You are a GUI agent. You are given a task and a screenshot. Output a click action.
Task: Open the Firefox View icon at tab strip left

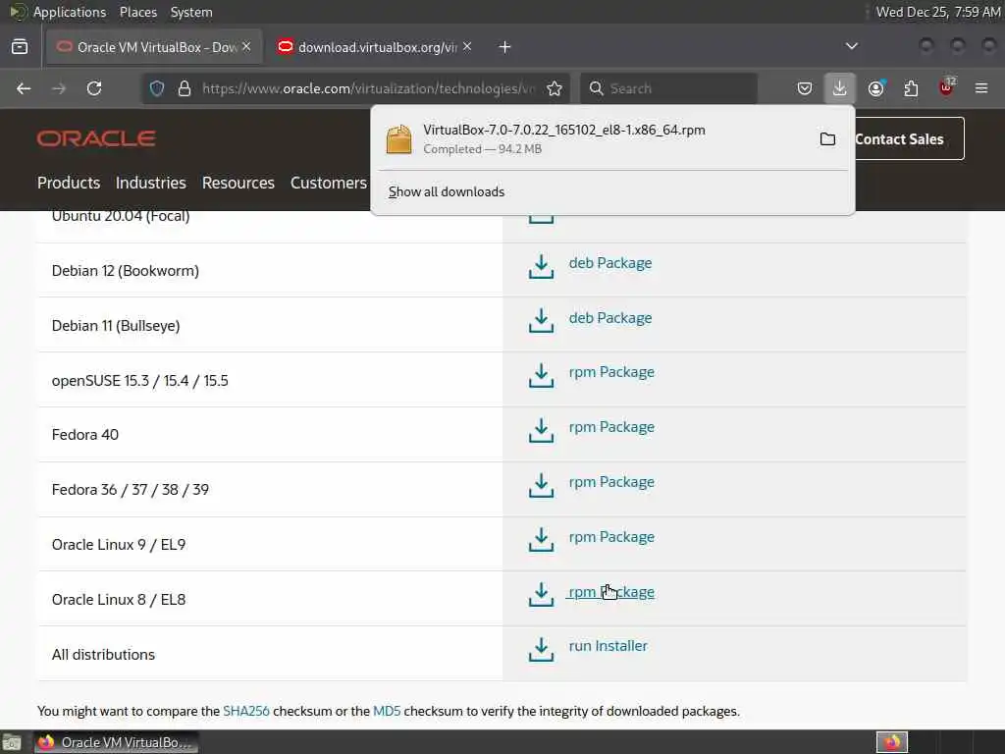tap(20, 47)
